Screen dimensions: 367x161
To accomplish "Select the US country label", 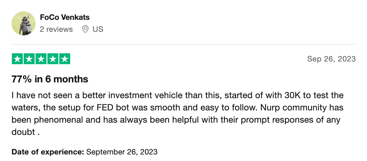I will point(98,29).
